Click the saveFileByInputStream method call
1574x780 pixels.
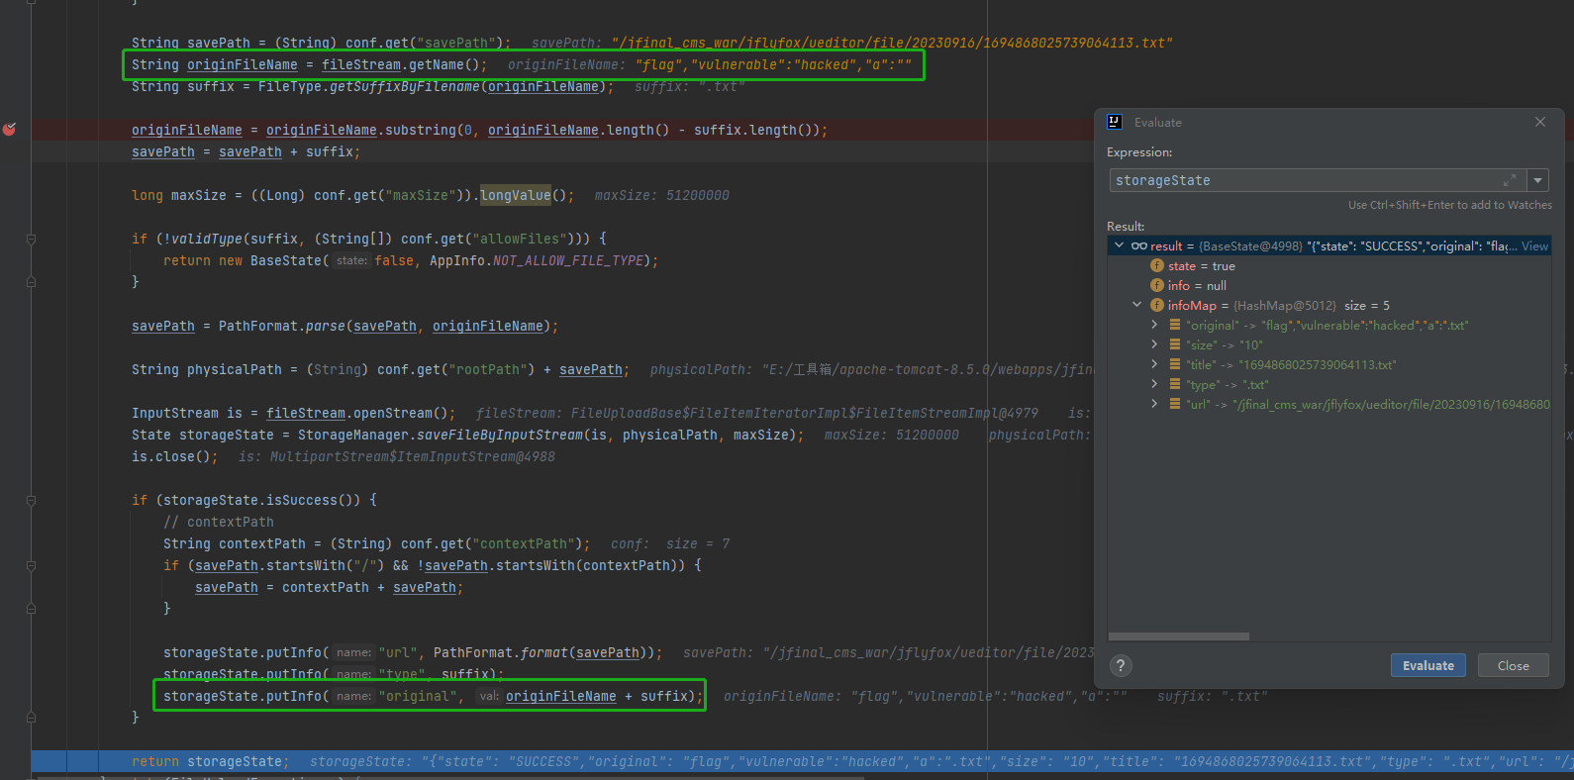(x=500, y=435)
